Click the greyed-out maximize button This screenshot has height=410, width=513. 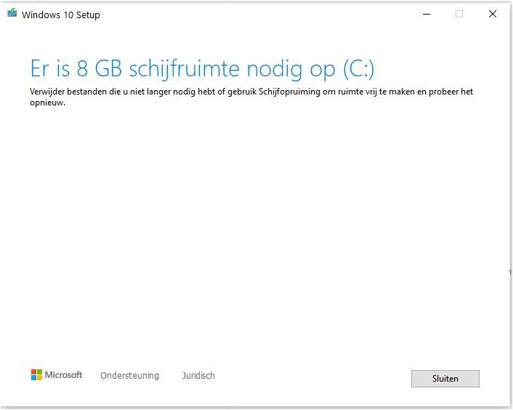(459, 14)
